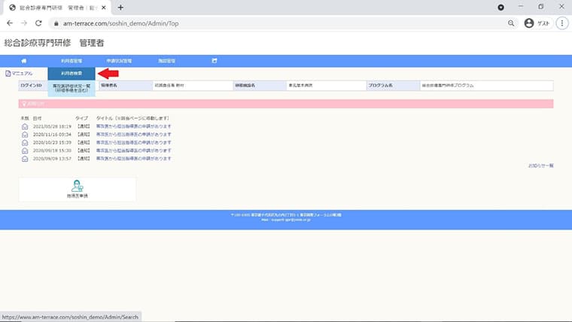Viewport: 572px width, 322px height.
Task: Reload the page with the refresh icon
Action: 38,23
